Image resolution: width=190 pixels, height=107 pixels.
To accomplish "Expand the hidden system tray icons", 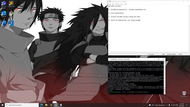I will click(167, 105).
